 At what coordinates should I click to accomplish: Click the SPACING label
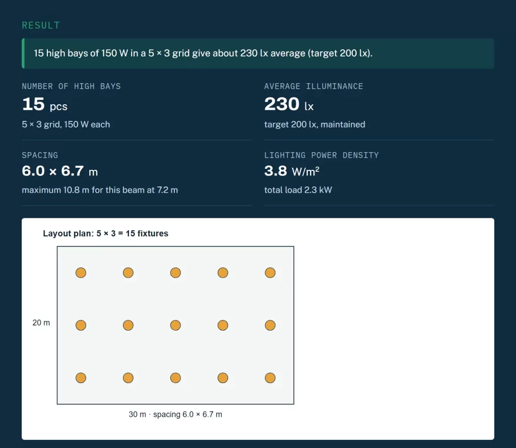click(x=40, y=155)
